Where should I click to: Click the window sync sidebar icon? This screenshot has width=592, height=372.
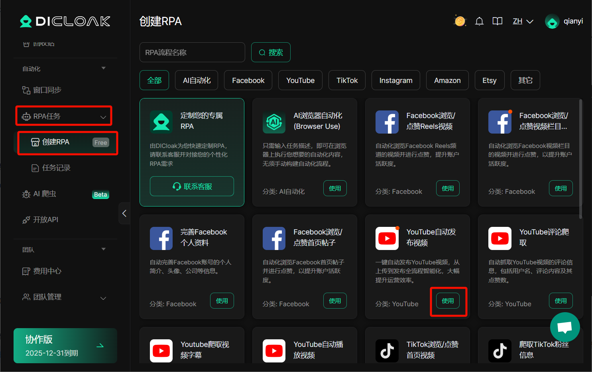pos(26,90)
